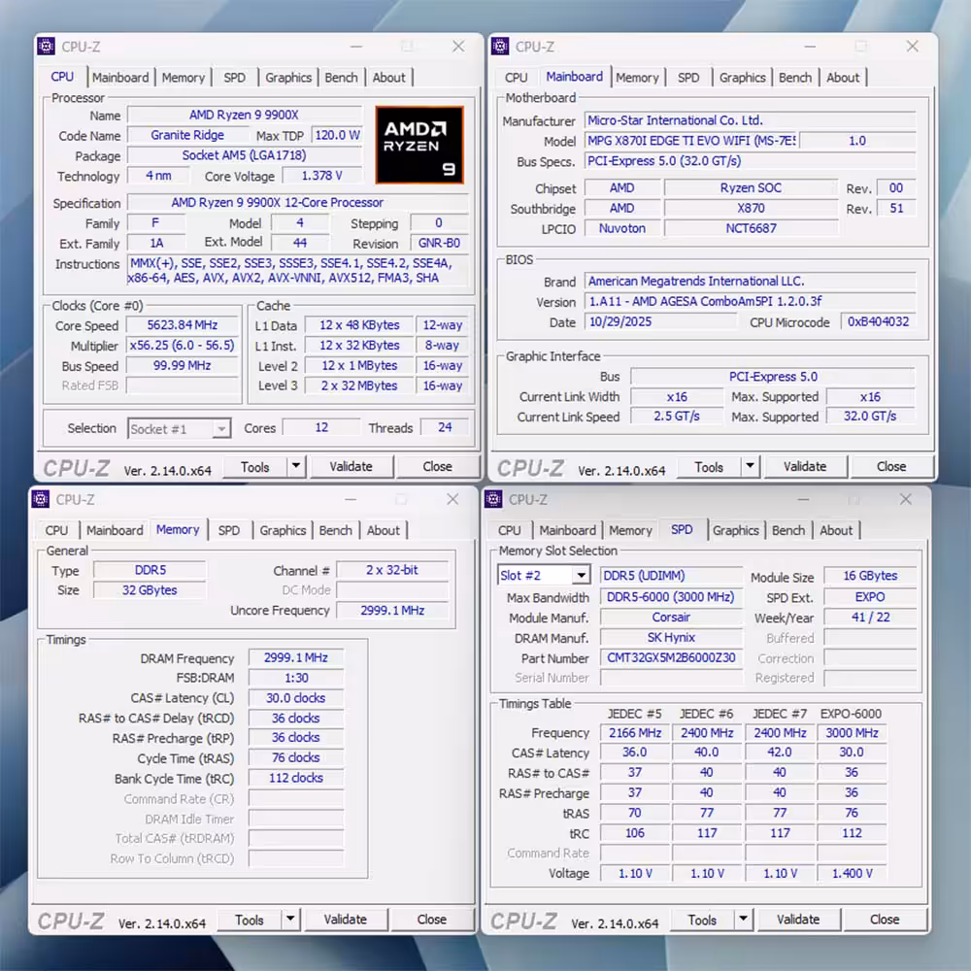Switch to the Mainboard tab in the Memory window
The height and width of the screenshot is (971, 971).
[115, 530]
